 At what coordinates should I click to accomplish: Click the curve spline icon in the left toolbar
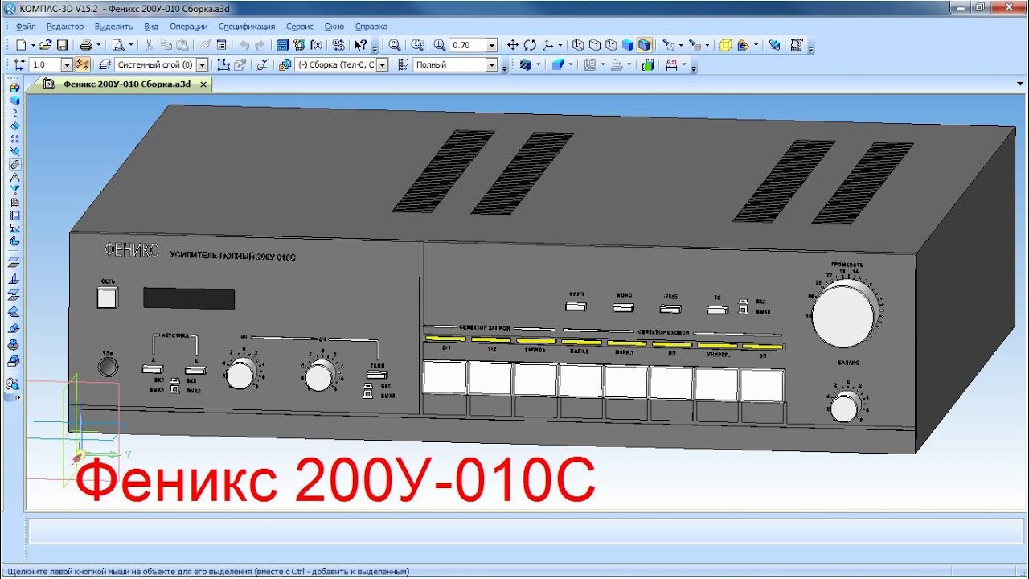pos(14,113)
